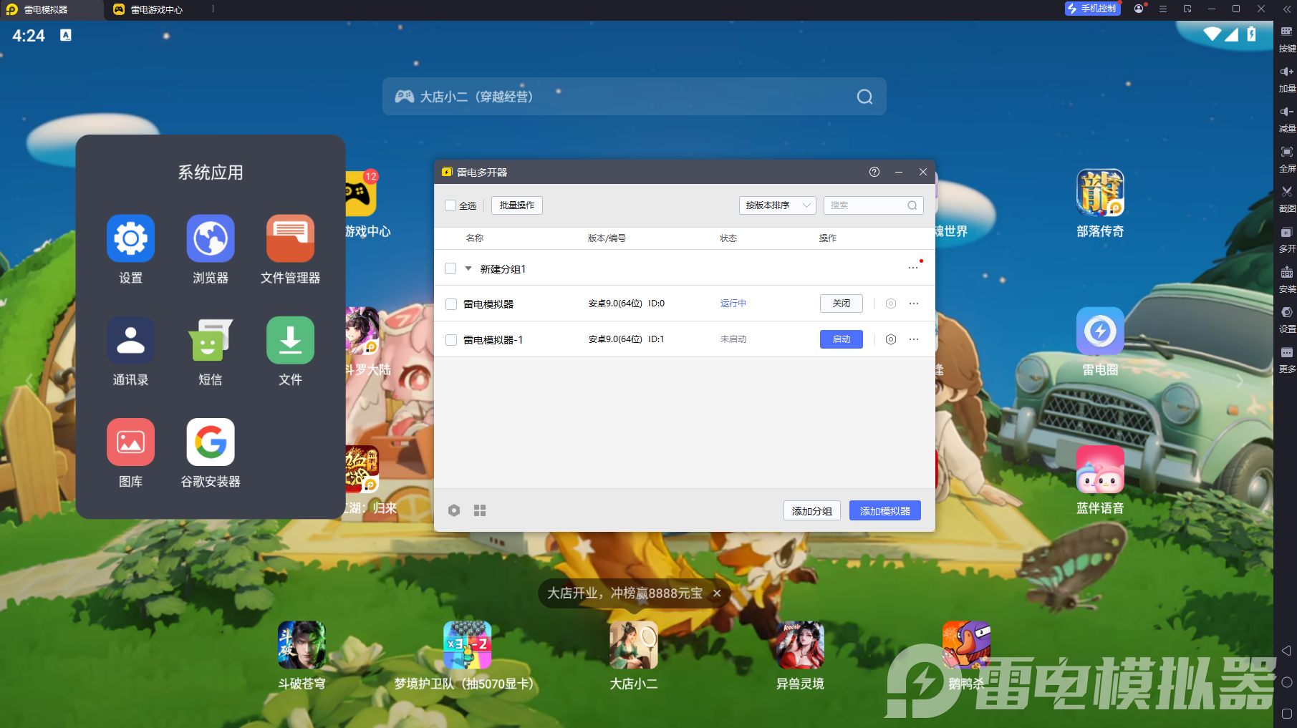The image size is (1297, 728).
Task: Open the 图库 gallery app
Action: (x=130, y=442)
